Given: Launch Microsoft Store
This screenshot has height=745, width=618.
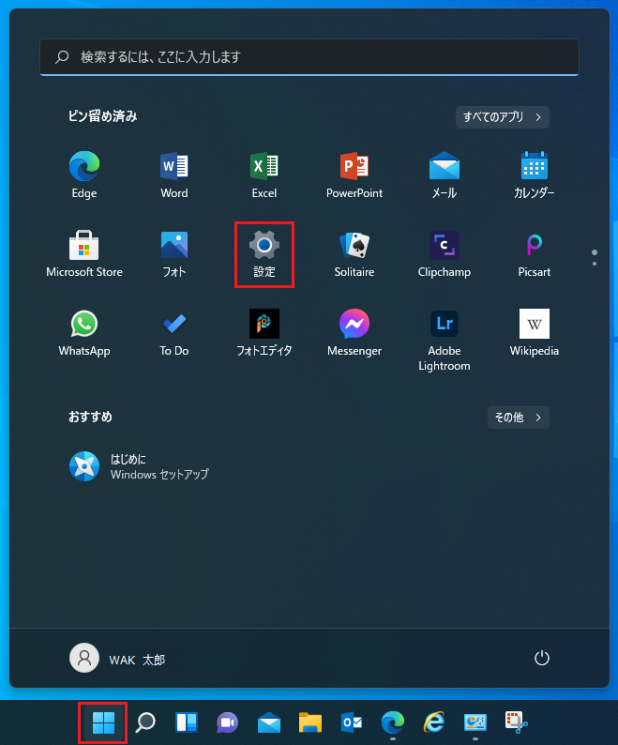Looking at the screenshot, I should pos(84,253).
